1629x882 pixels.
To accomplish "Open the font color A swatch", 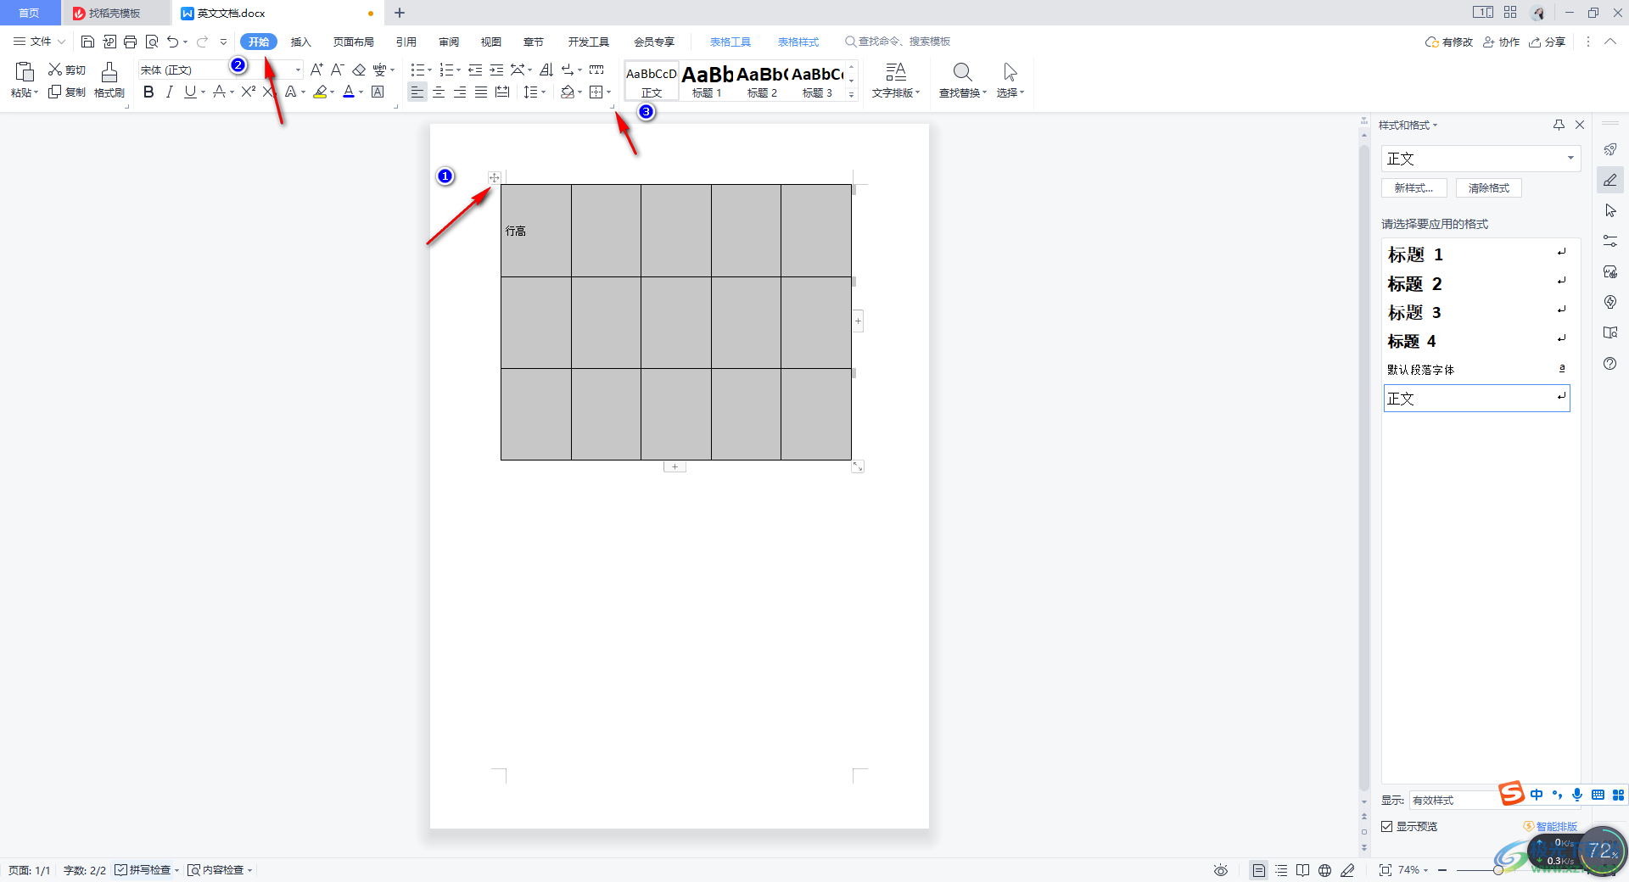I will [348, 92].
